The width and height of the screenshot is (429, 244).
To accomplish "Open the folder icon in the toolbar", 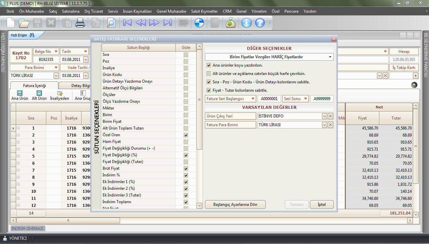I will click(24, 23).
